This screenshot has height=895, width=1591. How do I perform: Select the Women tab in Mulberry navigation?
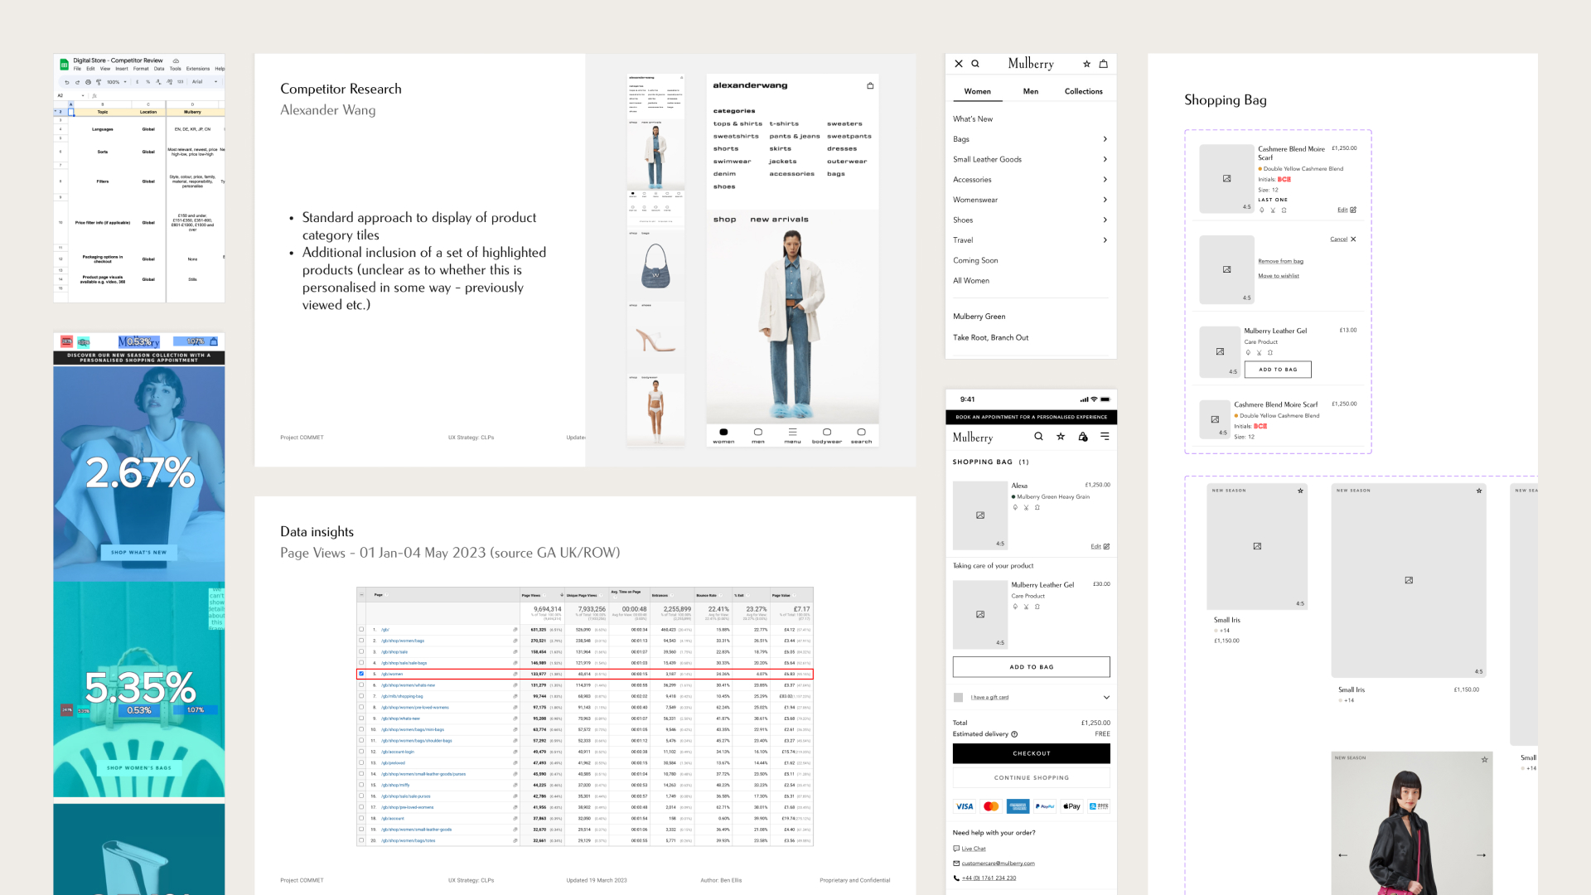pyautogui.click(x=977, y=90)
